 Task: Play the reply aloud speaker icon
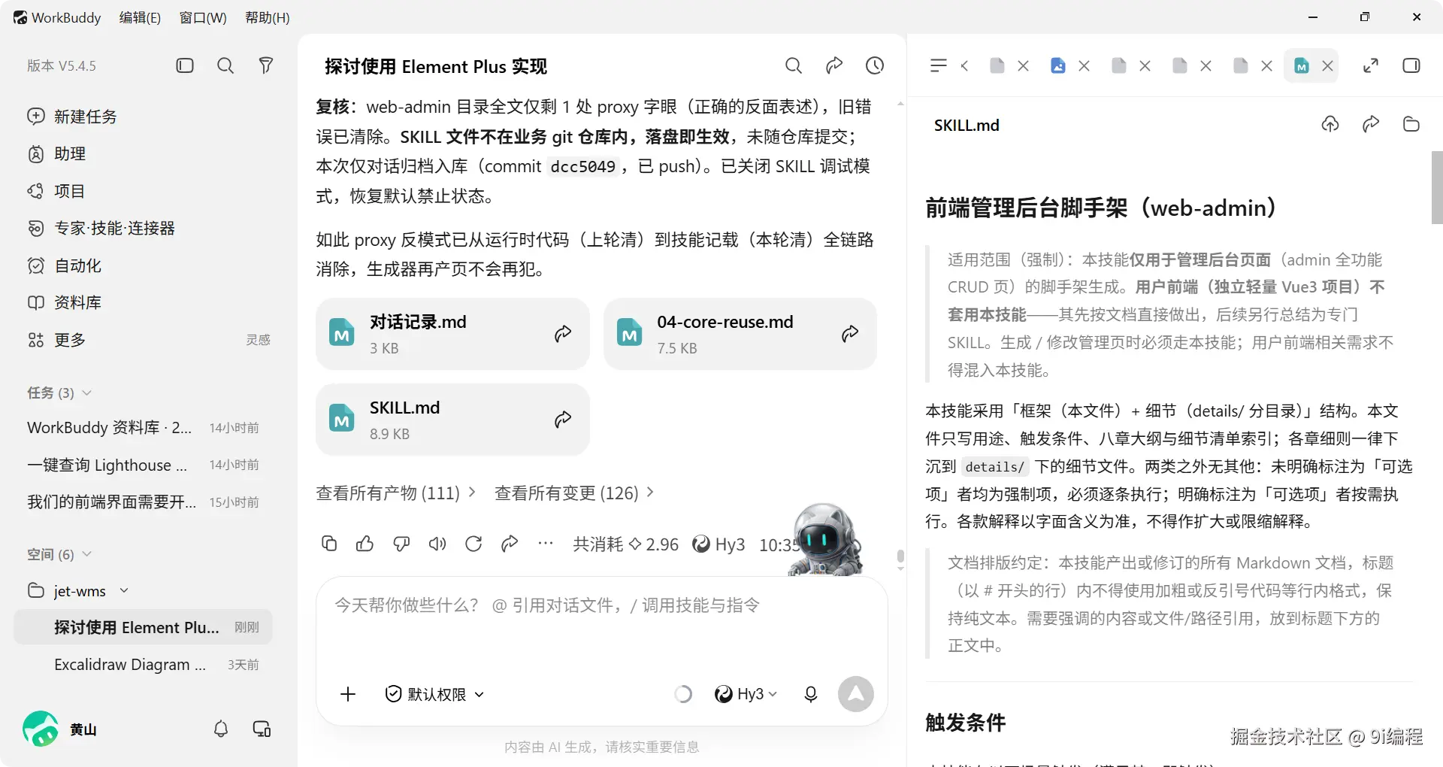[437, 544]
